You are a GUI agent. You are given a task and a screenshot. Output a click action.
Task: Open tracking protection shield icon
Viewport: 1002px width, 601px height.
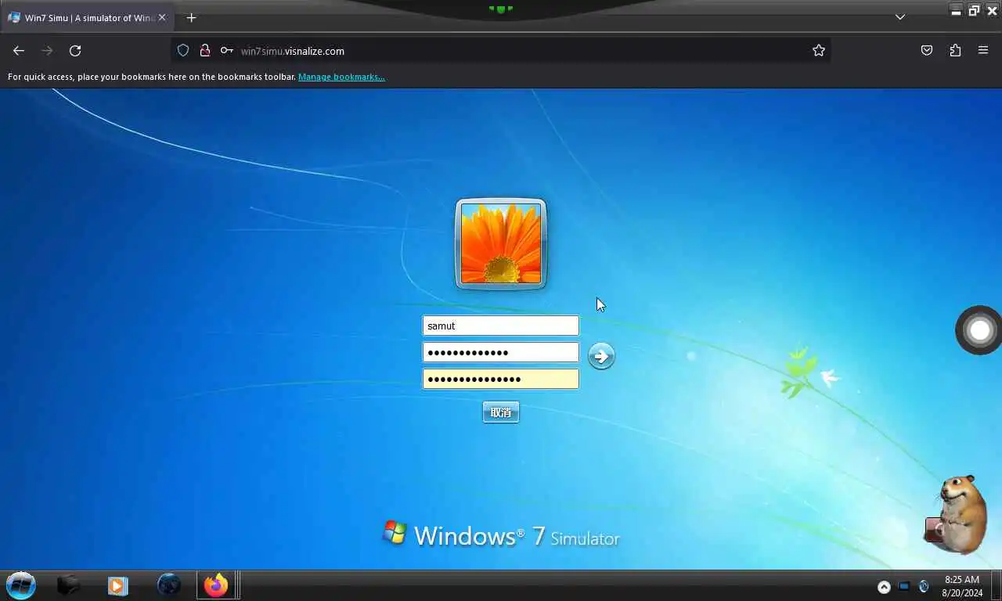tap(183, 51)
